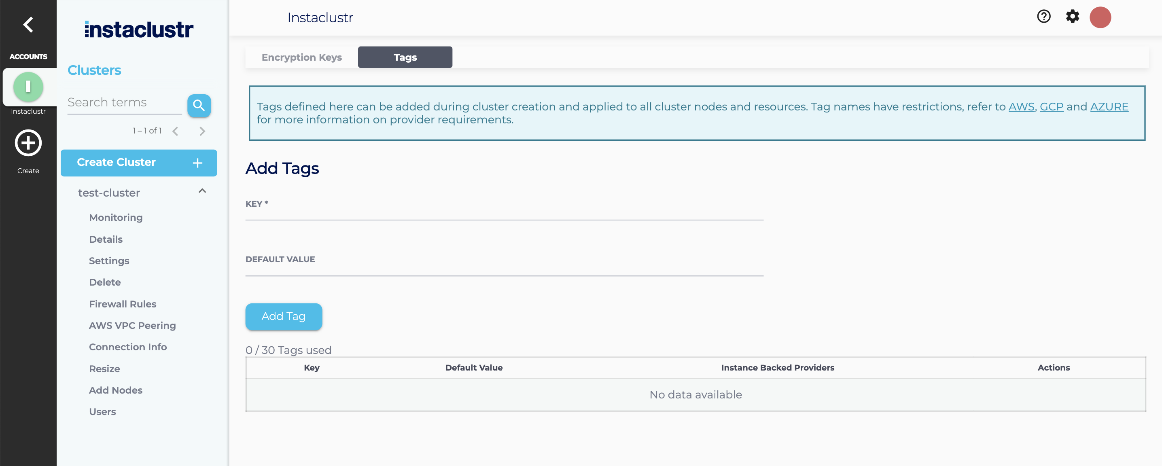Click the search magnifier icon
This screenshot has height=466, width=1162.
tap(199, 104)
